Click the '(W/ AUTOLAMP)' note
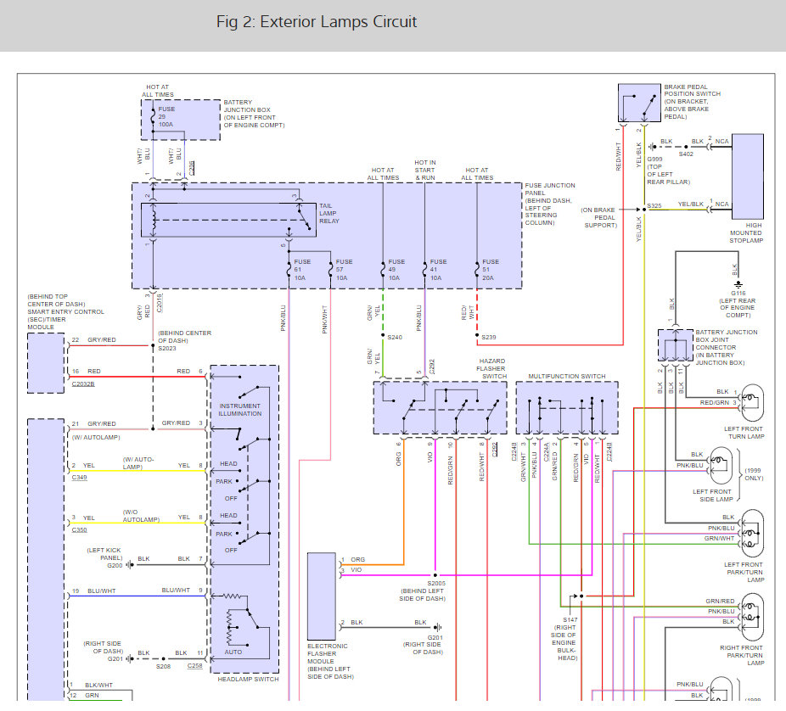The width and height of the screenshot is (786, 711). 96,438
